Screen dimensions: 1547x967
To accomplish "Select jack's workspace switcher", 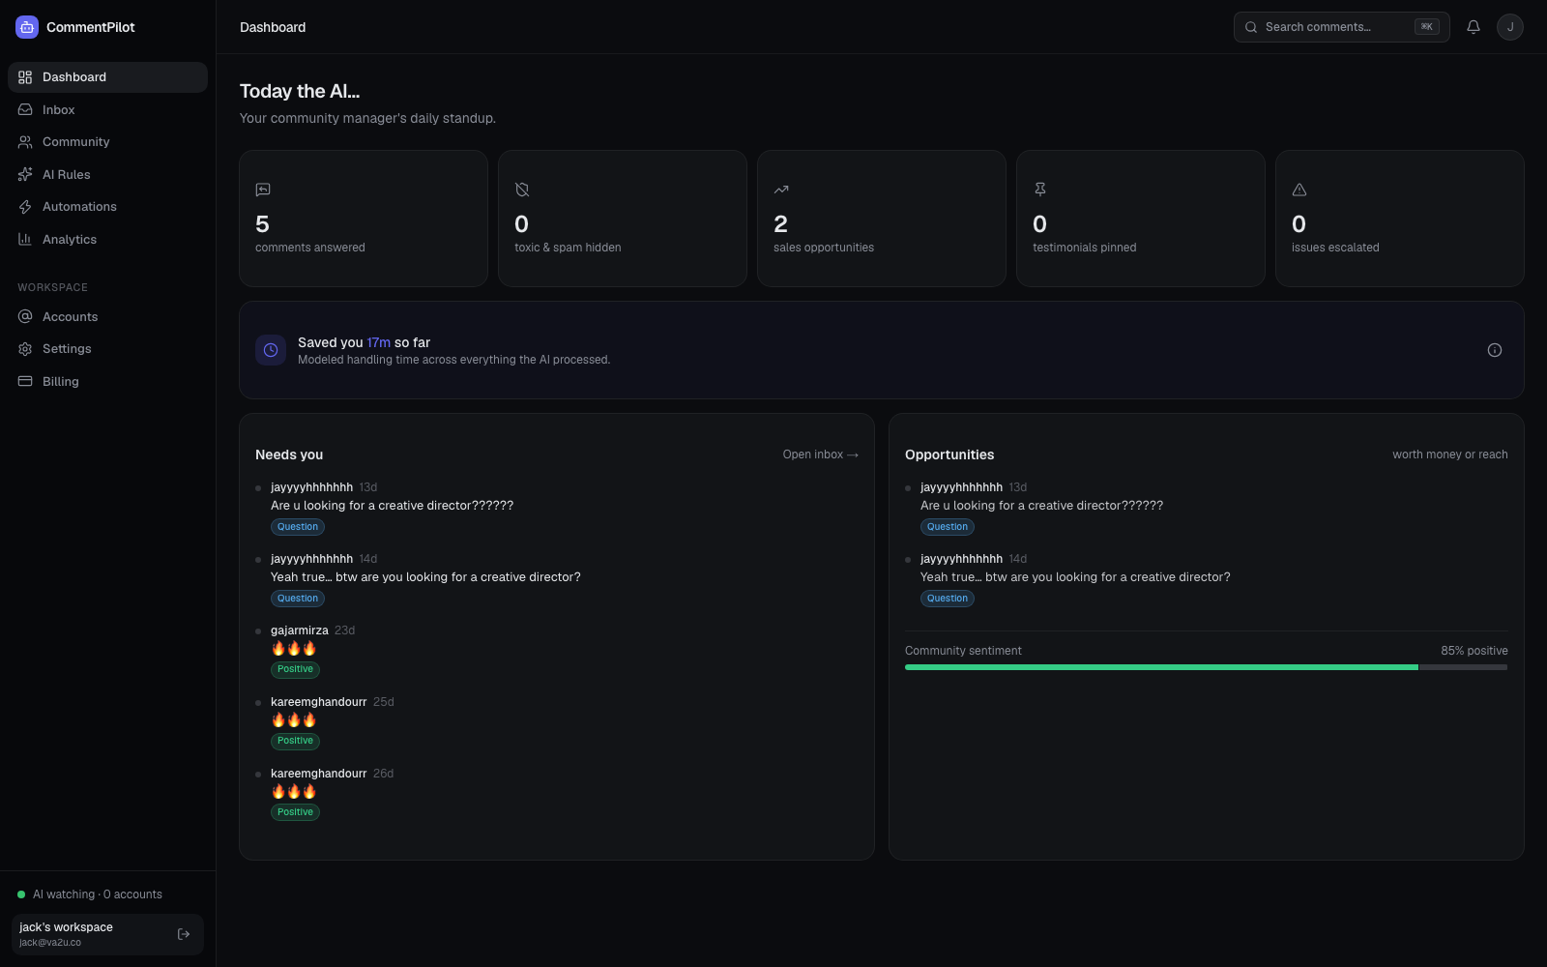I will (x=107, y=934).
